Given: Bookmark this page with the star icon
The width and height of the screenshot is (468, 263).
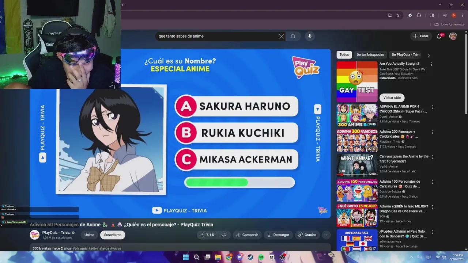Looking at the screenshot, I should [x=398, y=15].
